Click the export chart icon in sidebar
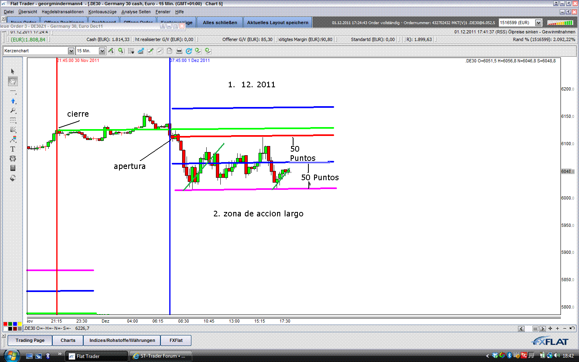 12,178
